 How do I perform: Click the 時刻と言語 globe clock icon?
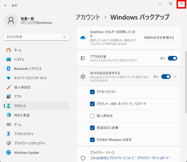9,115
